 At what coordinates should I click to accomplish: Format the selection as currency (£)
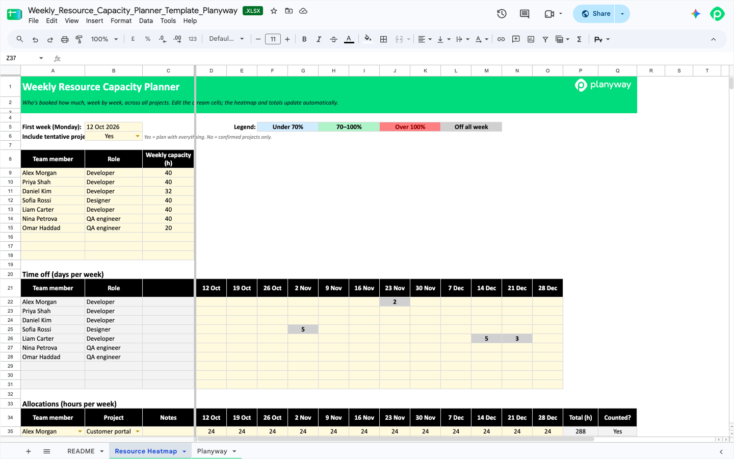click(x=133, y=39)
